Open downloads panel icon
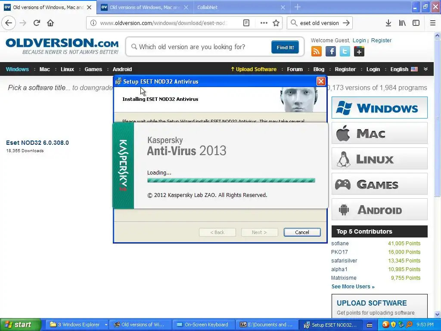The width and height of the screenshot is (441, 331). 388,23
